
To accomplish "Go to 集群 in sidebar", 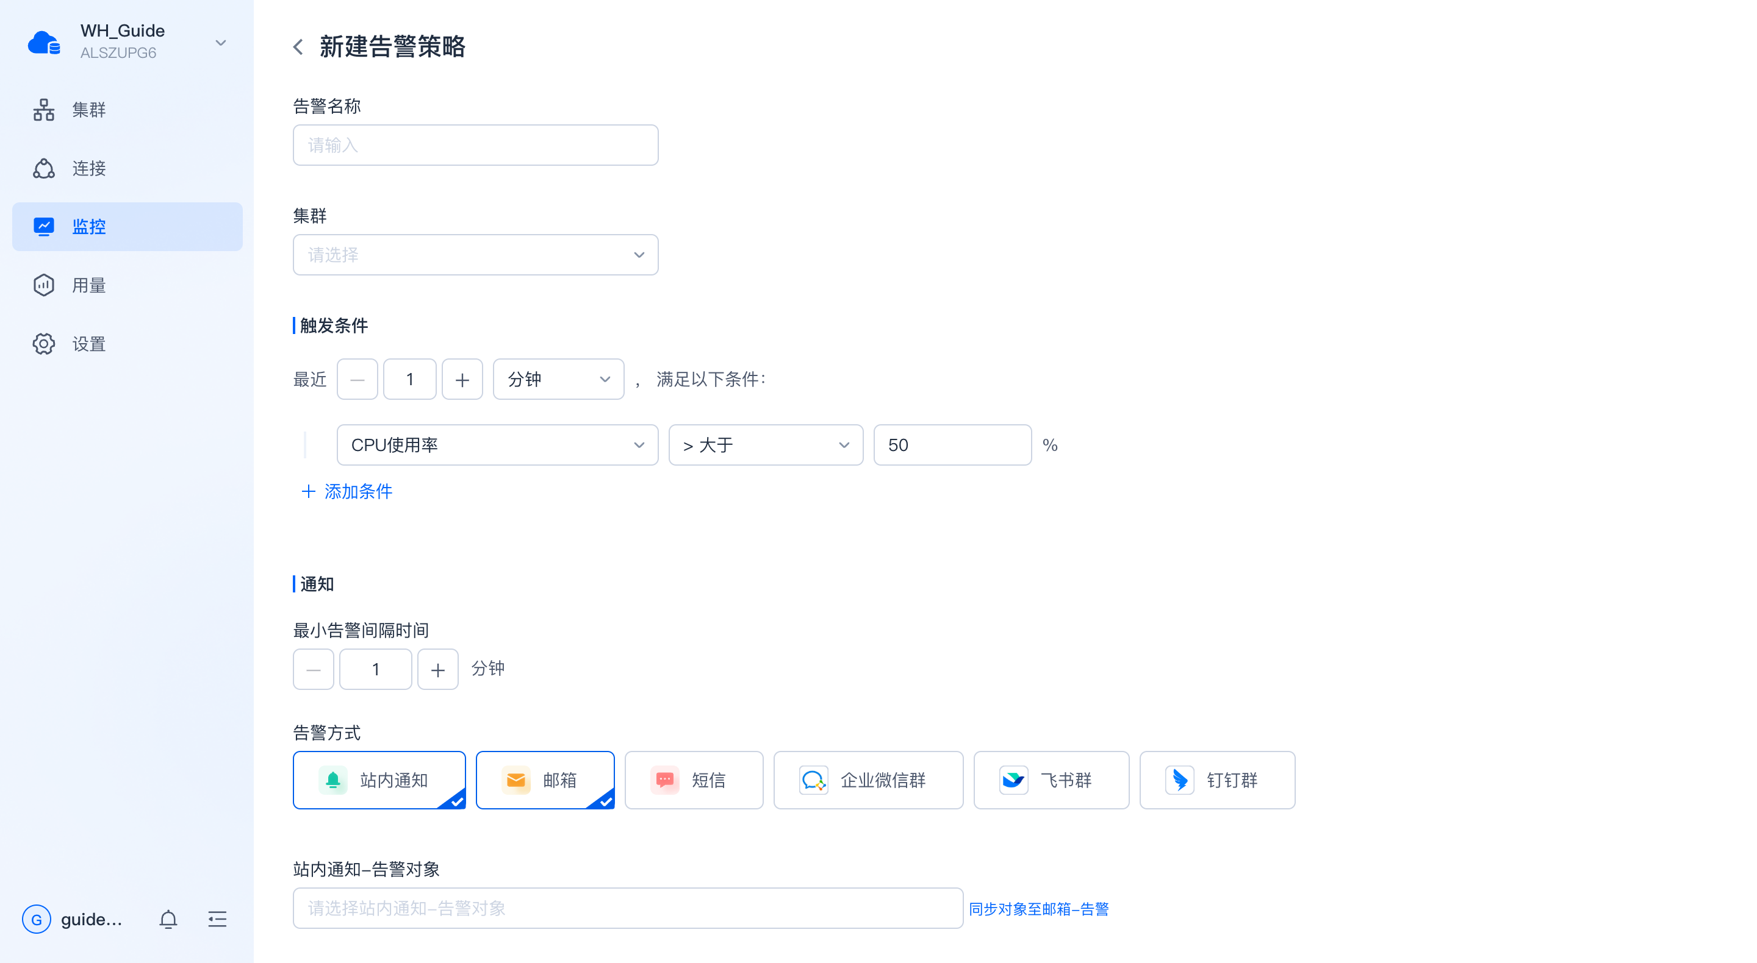I will [127, 110].
